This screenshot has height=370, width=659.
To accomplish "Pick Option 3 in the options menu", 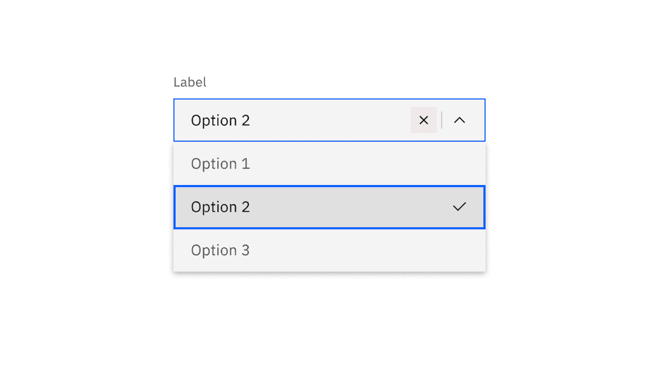I will pyautogui.click(x=286, y=250).
